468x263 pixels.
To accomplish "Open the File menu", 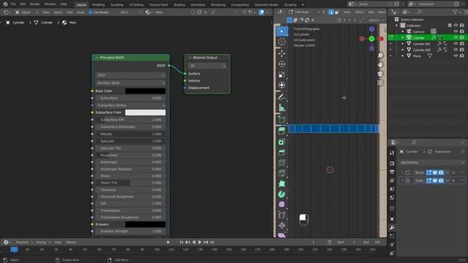I will 13,4.
